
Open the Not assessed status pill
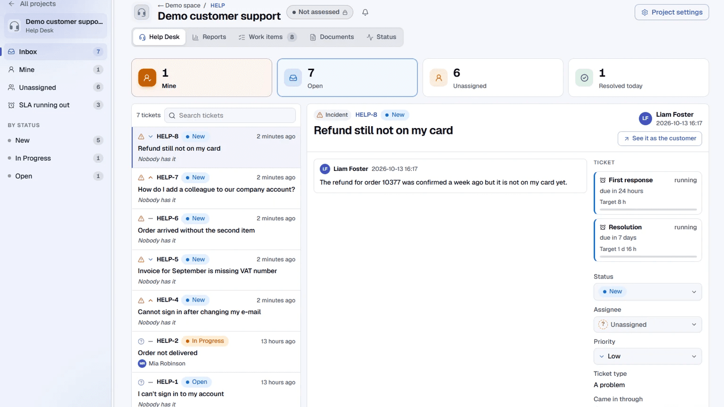pos(320,12)
